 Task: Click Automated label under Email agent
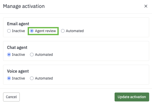pos(75,31)
